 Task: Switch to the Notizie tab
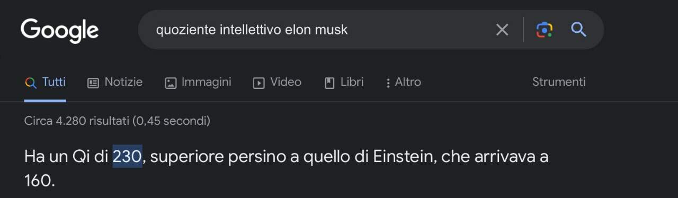[x=115, y=82]
